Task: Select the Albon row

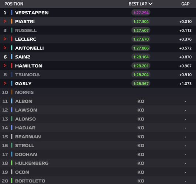Action: (98, 101)
